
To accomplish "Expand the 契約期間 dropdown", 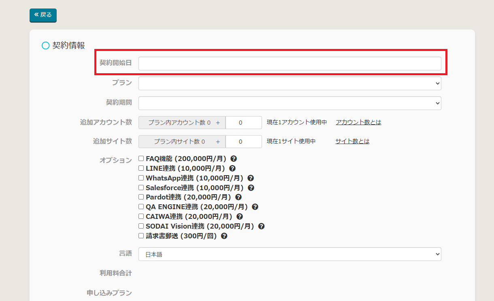I will 290,103.
